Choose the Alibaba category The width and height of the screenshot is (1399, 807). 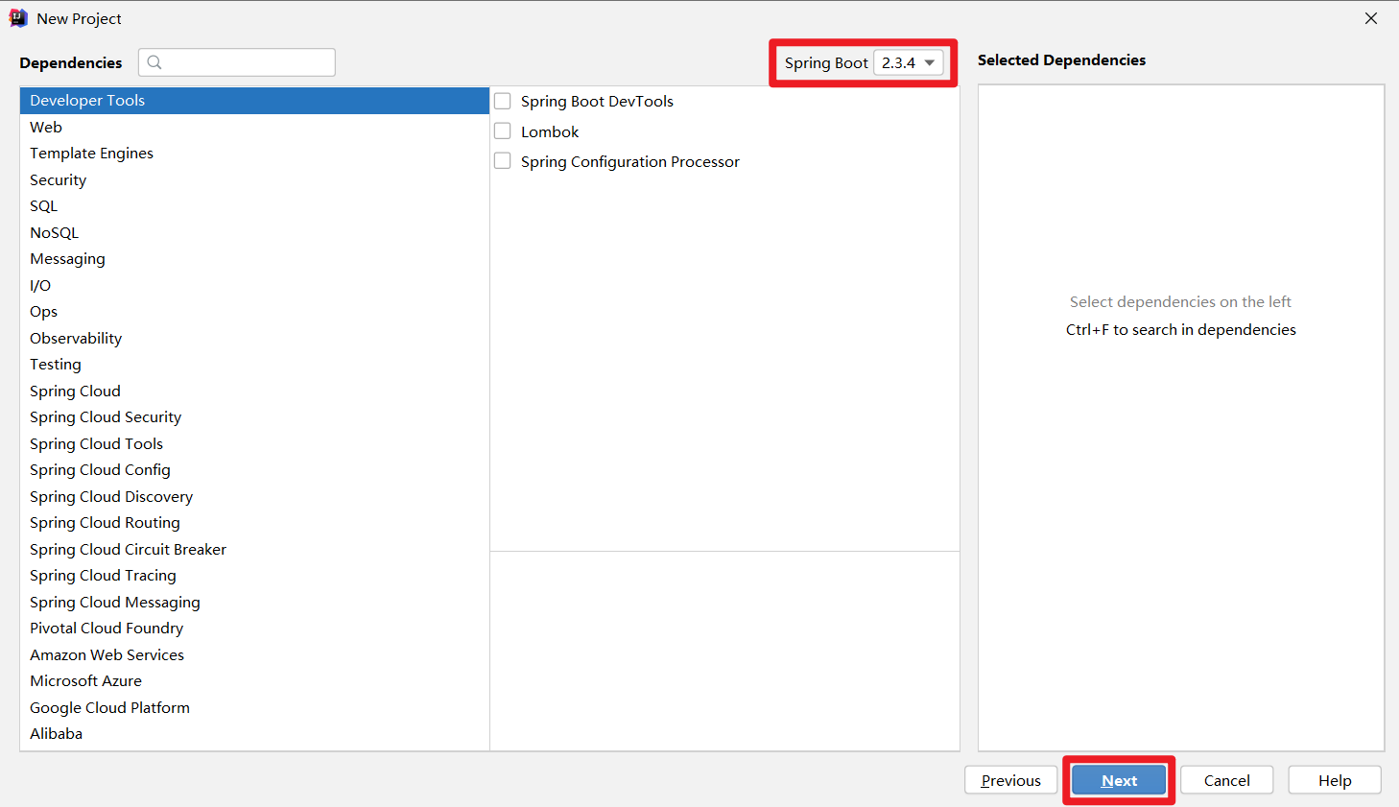[254, 734]
